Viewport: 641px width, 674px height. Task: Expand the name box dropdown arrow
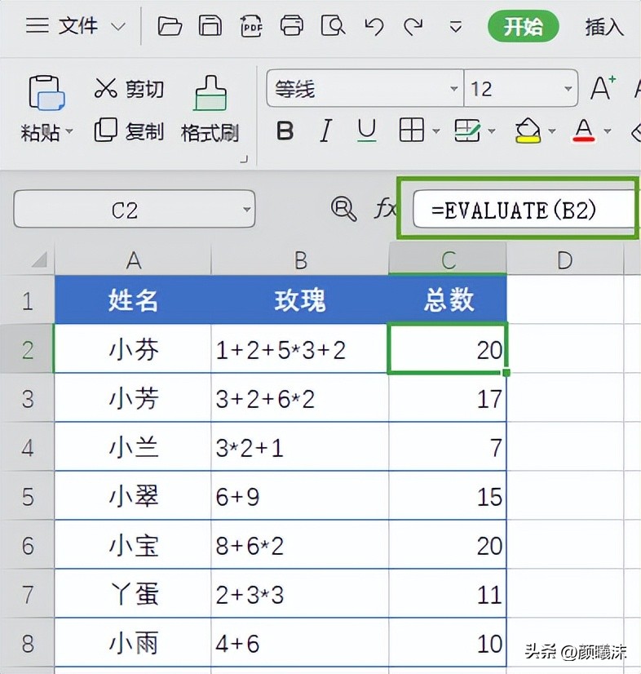246,210
